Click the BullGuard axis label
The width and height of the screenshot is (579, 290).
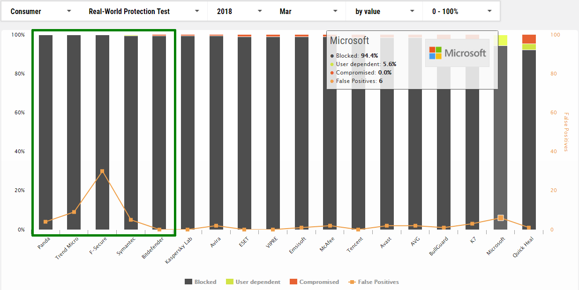(439, 246)
